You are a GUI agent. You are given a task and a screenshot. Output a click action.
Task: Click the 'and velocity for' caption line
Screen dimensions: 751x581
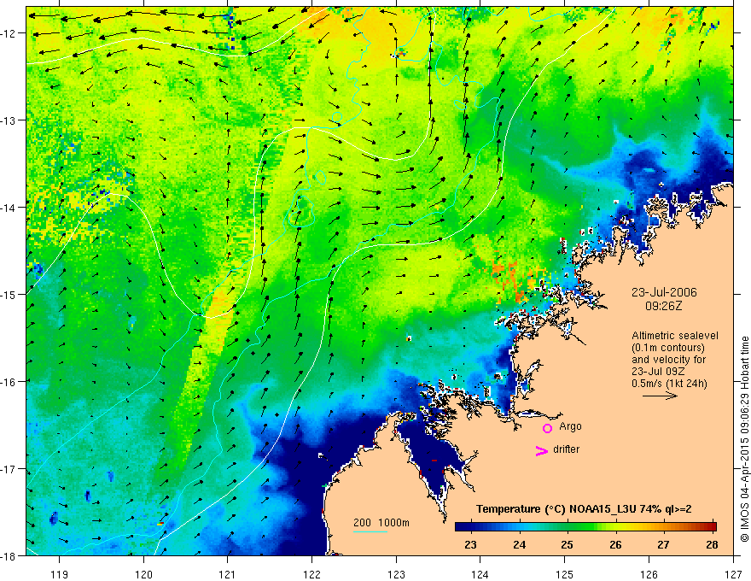(x=668, y=360)
